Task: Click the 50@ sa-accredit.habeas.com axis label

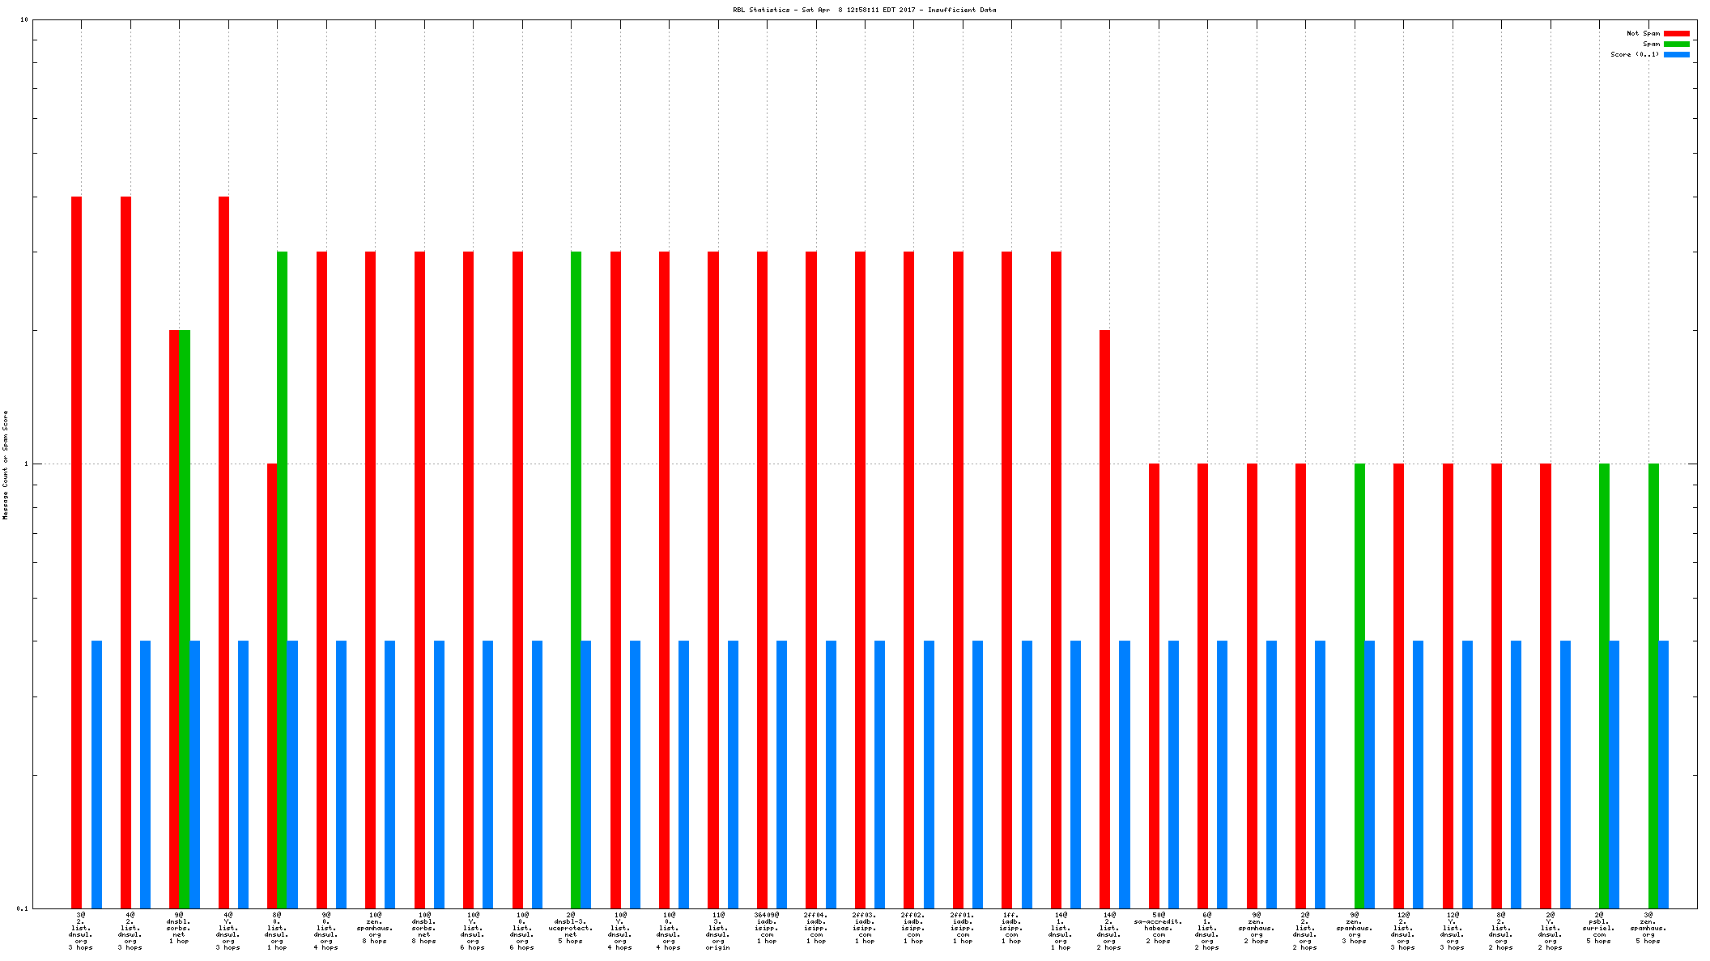Action: point(1158,928)
